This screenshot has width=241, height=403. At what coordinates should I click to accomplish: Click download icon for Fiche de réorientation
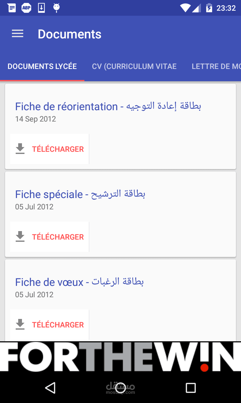[x=20, y=149]
